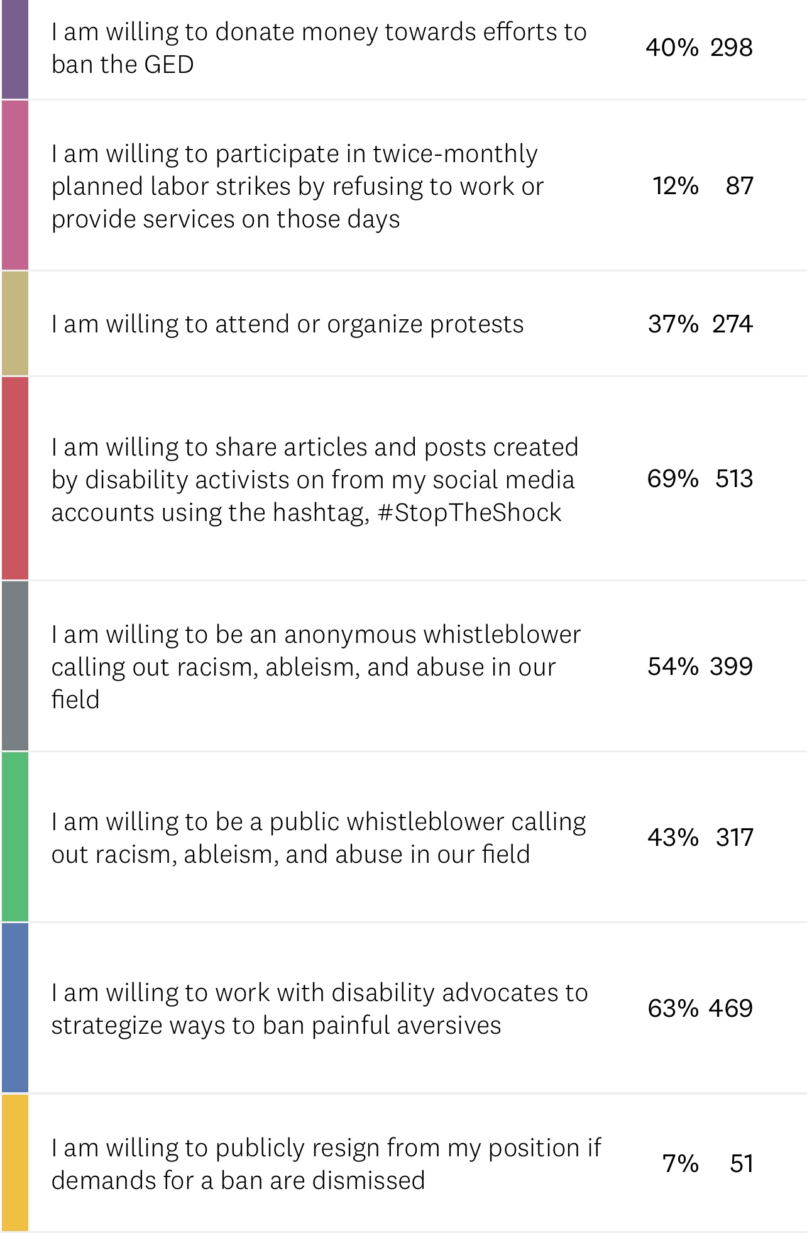The image size is (807, 1233).
Task: Select the tan swatch beside protests row
Action: [x=15, y=324]
